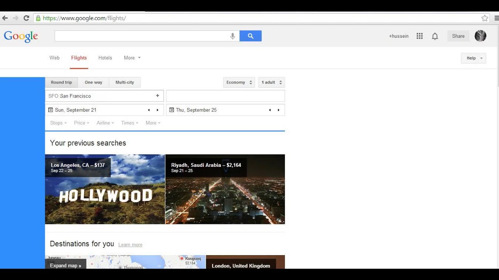Click the browser back arrow
This screenshot has width=499, height=280.
(5, 18)
